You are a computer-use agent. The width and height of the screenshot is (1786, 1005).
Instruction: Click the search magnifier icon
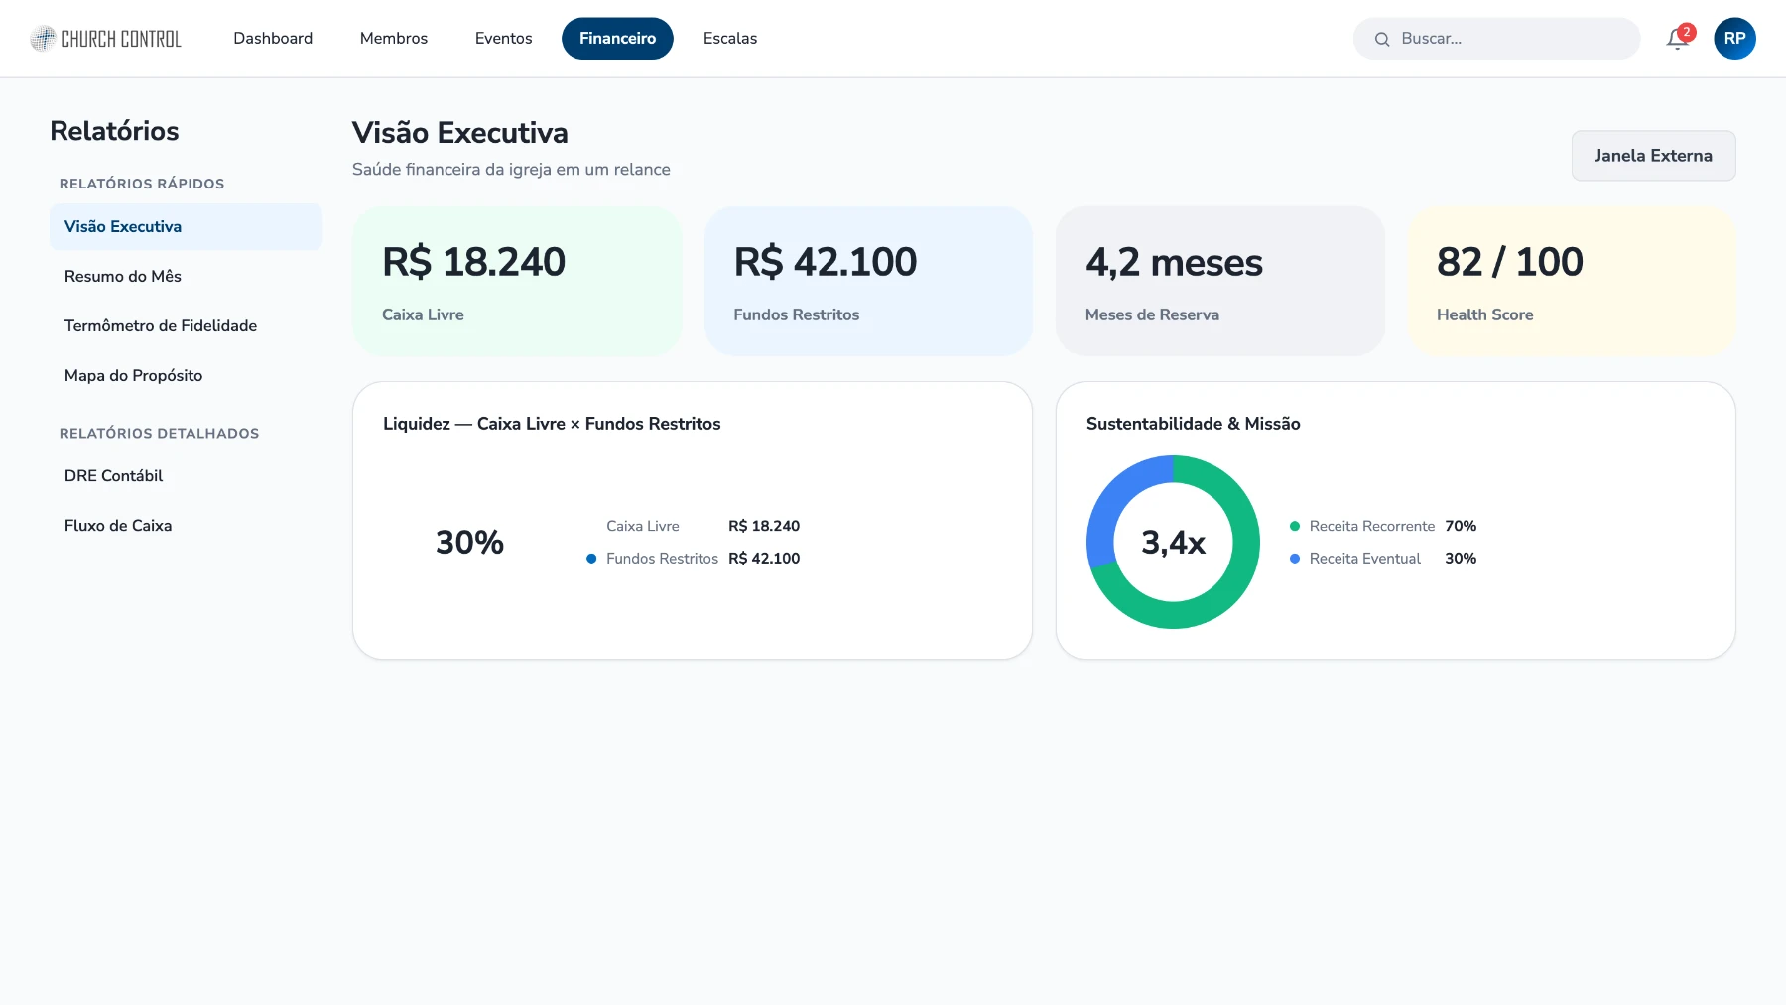click(x=1382, y=39)
